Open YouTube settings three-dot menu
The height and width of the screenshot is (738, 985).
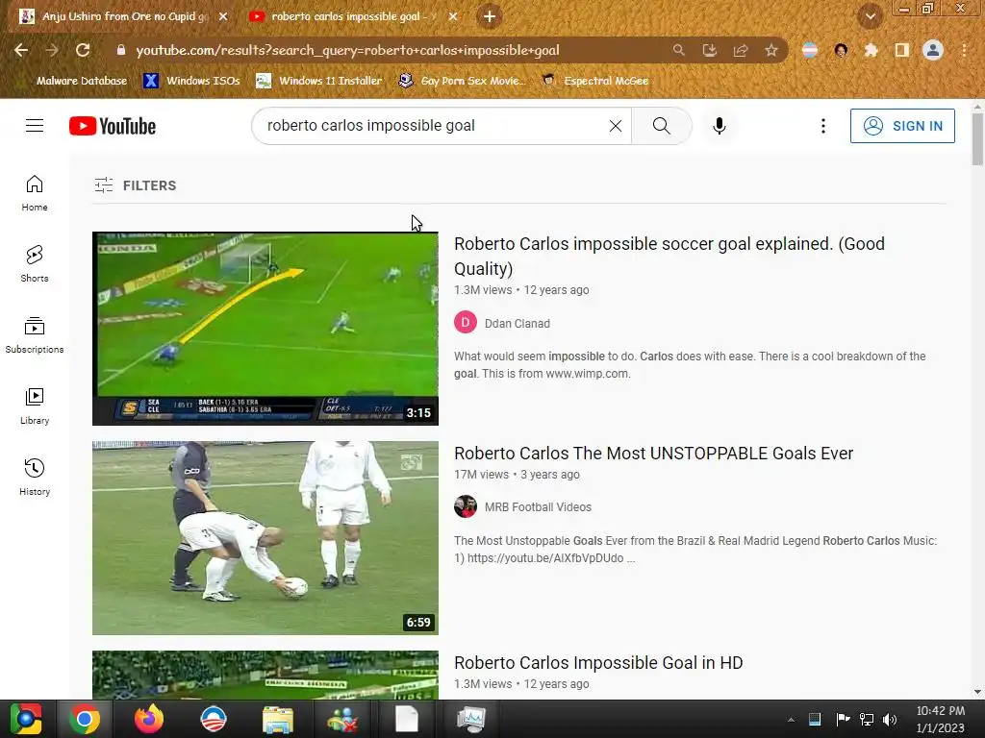pos(823,126)
